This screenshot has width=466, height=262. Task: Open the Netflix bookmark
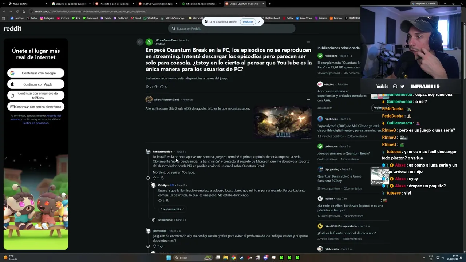click(x=288, y=18)
